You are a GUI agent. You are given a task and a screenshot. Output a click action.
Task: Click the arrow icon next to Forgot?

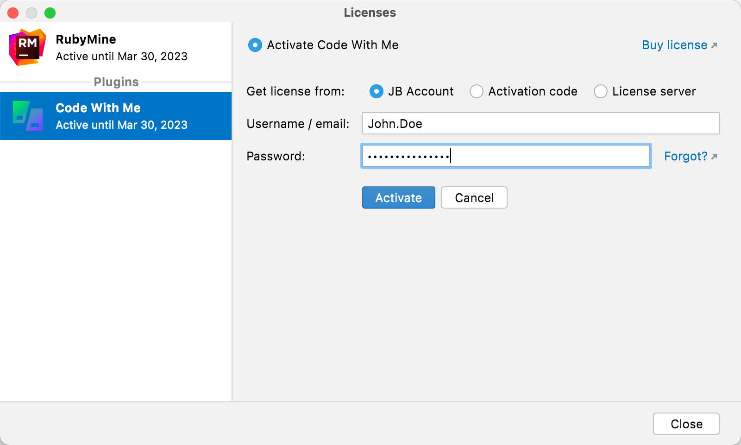tap(714, 156)
